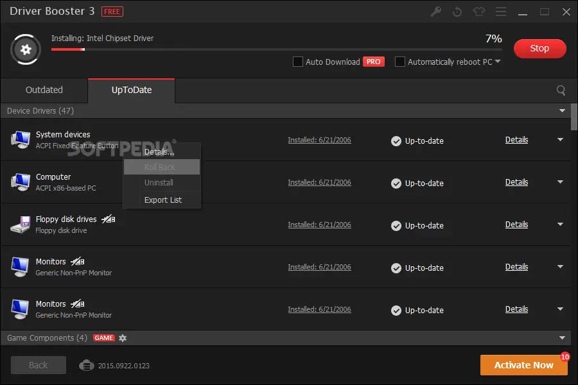Choose Uninstall in the context menu
The image size is (578, 385).
(162, 183)
